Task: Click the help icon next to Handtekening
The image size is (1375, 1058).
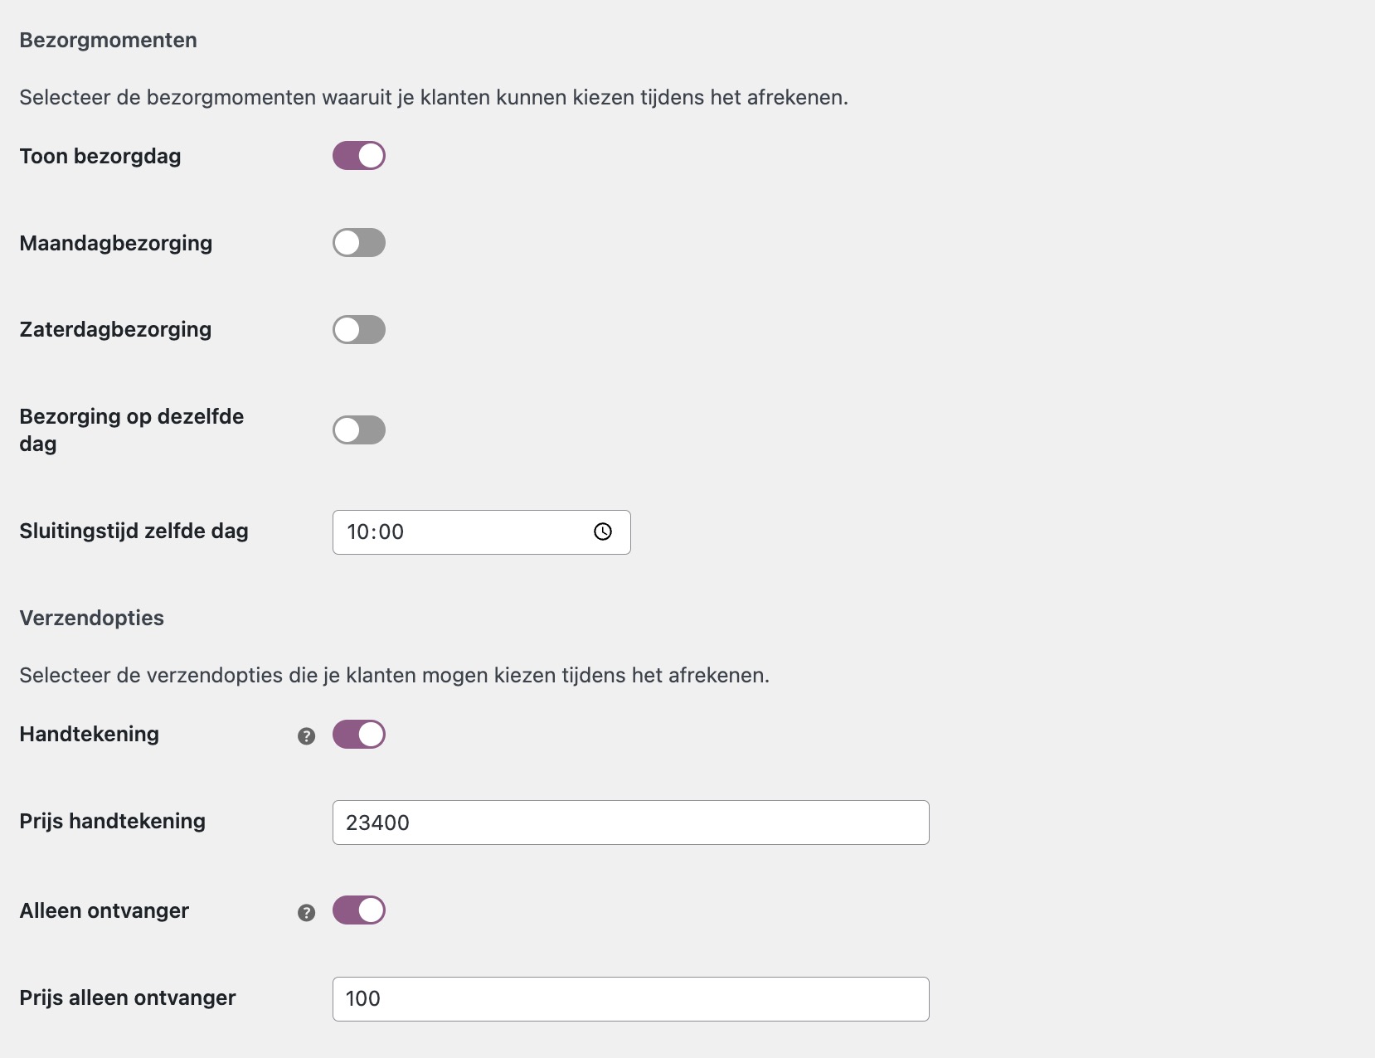Action: (x=307, y=734)
